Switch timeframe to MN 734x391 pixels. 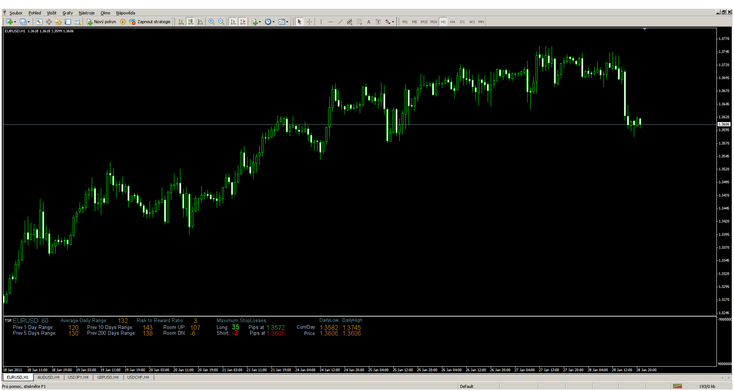[x=481, y=22]
